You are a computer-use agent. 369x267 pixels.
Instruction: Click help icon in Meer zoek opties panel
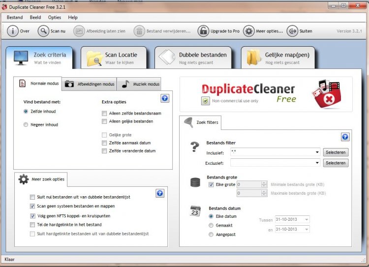pos(160,193)
